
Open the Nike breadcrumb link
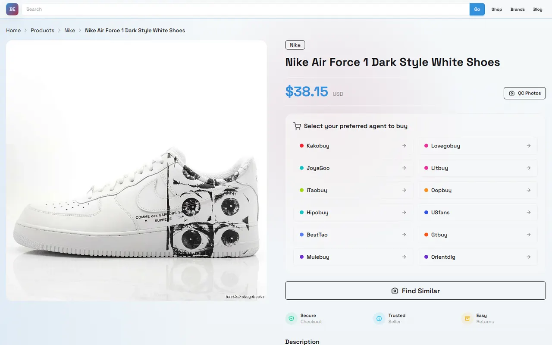(70, 30)
